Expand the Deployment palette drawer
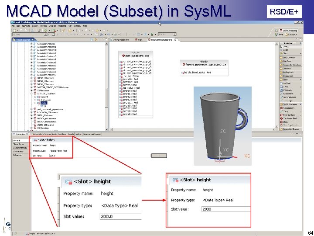 pos(290,72)
